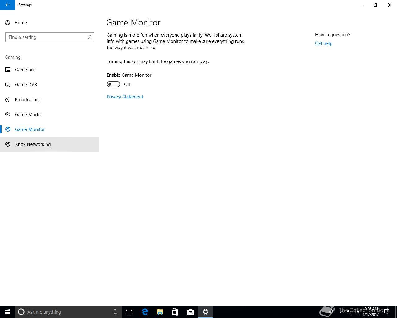Image resolution: width=397 pixels, height=318 pixels.
Task: Go back using the Settings back arrow
Action: 7,5
